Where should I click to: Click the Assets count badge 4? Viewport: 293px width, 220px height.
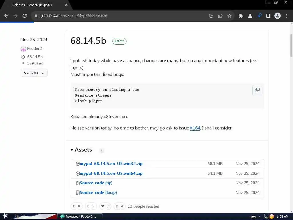102,150
